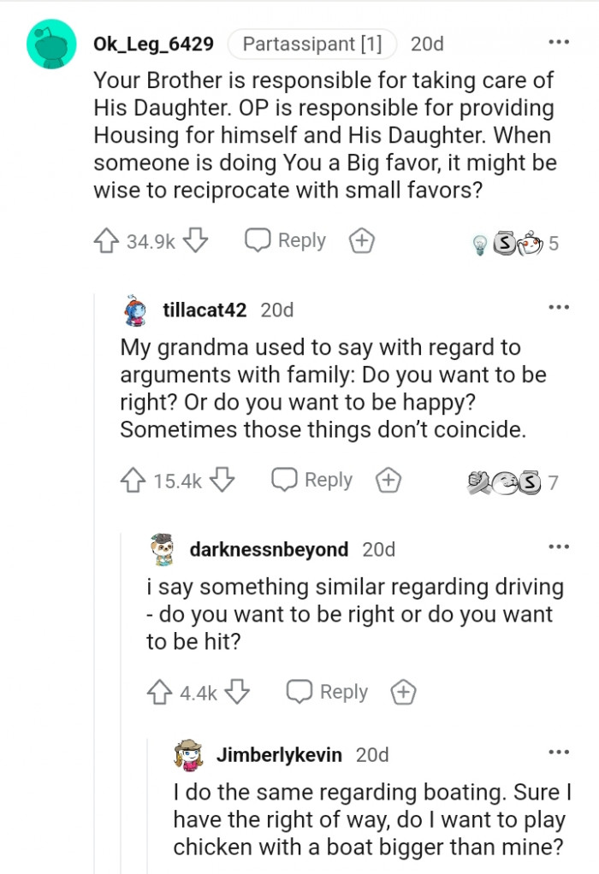The width and height of the screenshot is (599, 874).
Task: Upvote Ok_Leg_6429's comment
Action: click(x=106, y=242)
